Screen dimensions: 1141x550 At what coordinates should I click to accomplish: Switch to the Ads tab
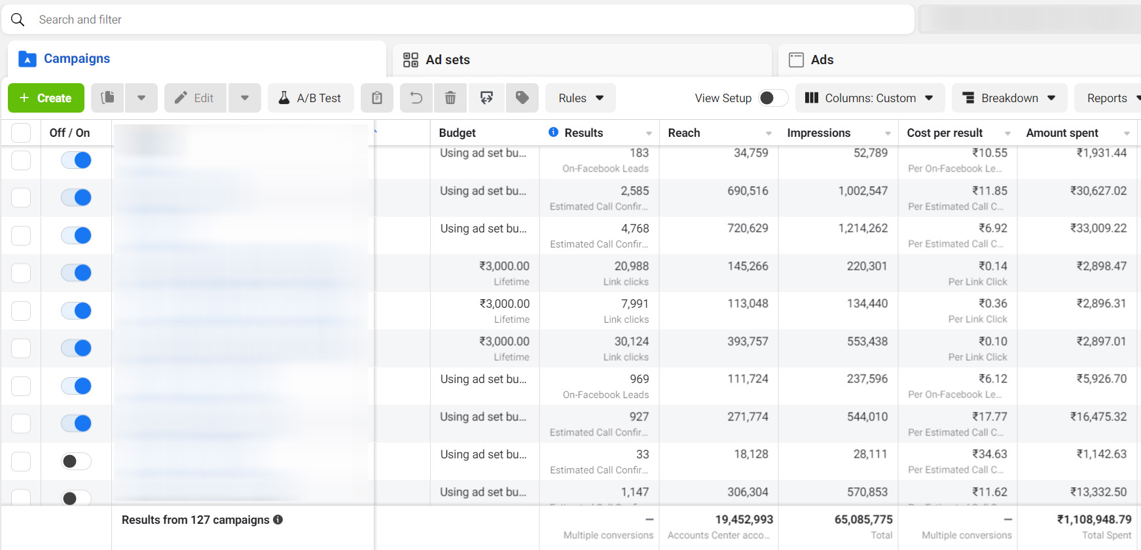coord(960,60)
